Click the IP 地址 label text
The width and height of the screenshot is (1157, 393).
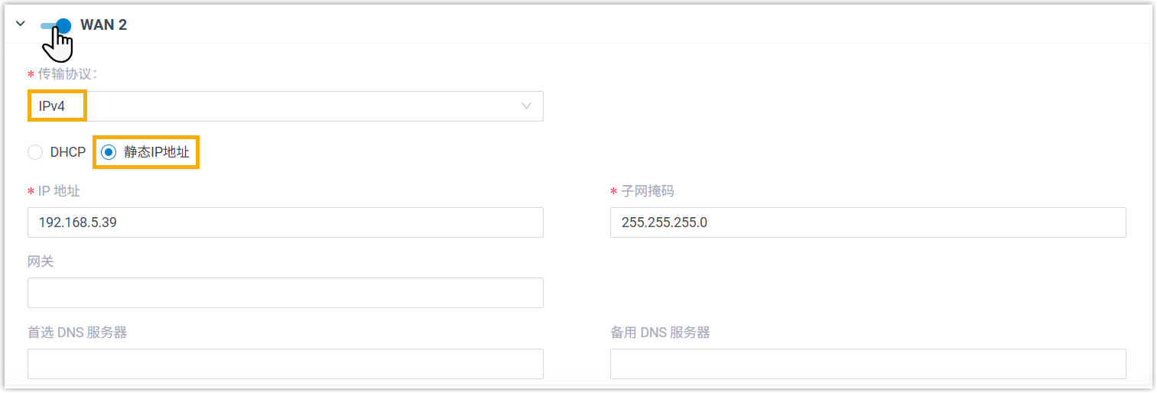(x=59, y=191)
